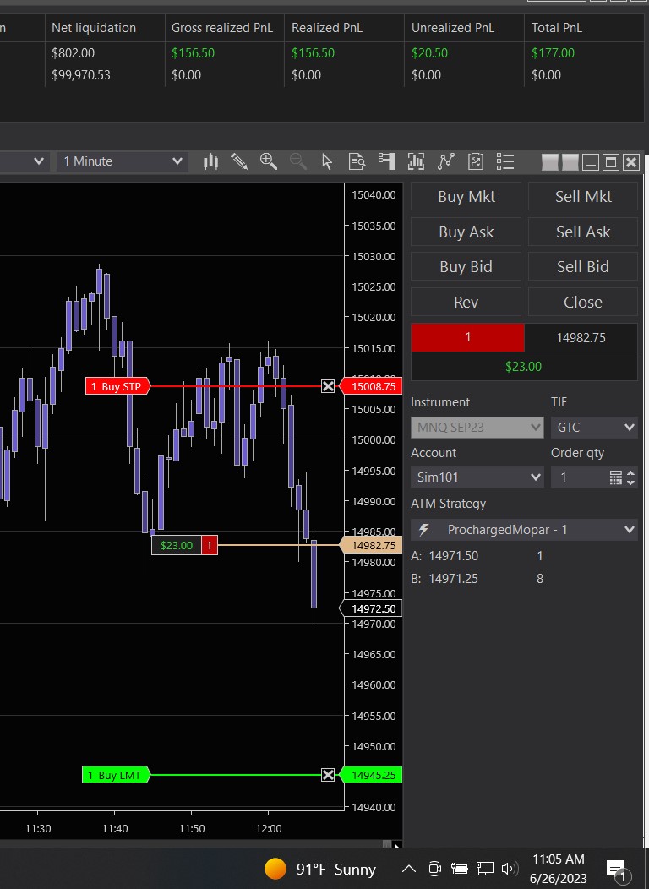Image resolution: width=649 pixels, height=889 pixels.
Task: Click the Rev button
Action: click(466, 303)
